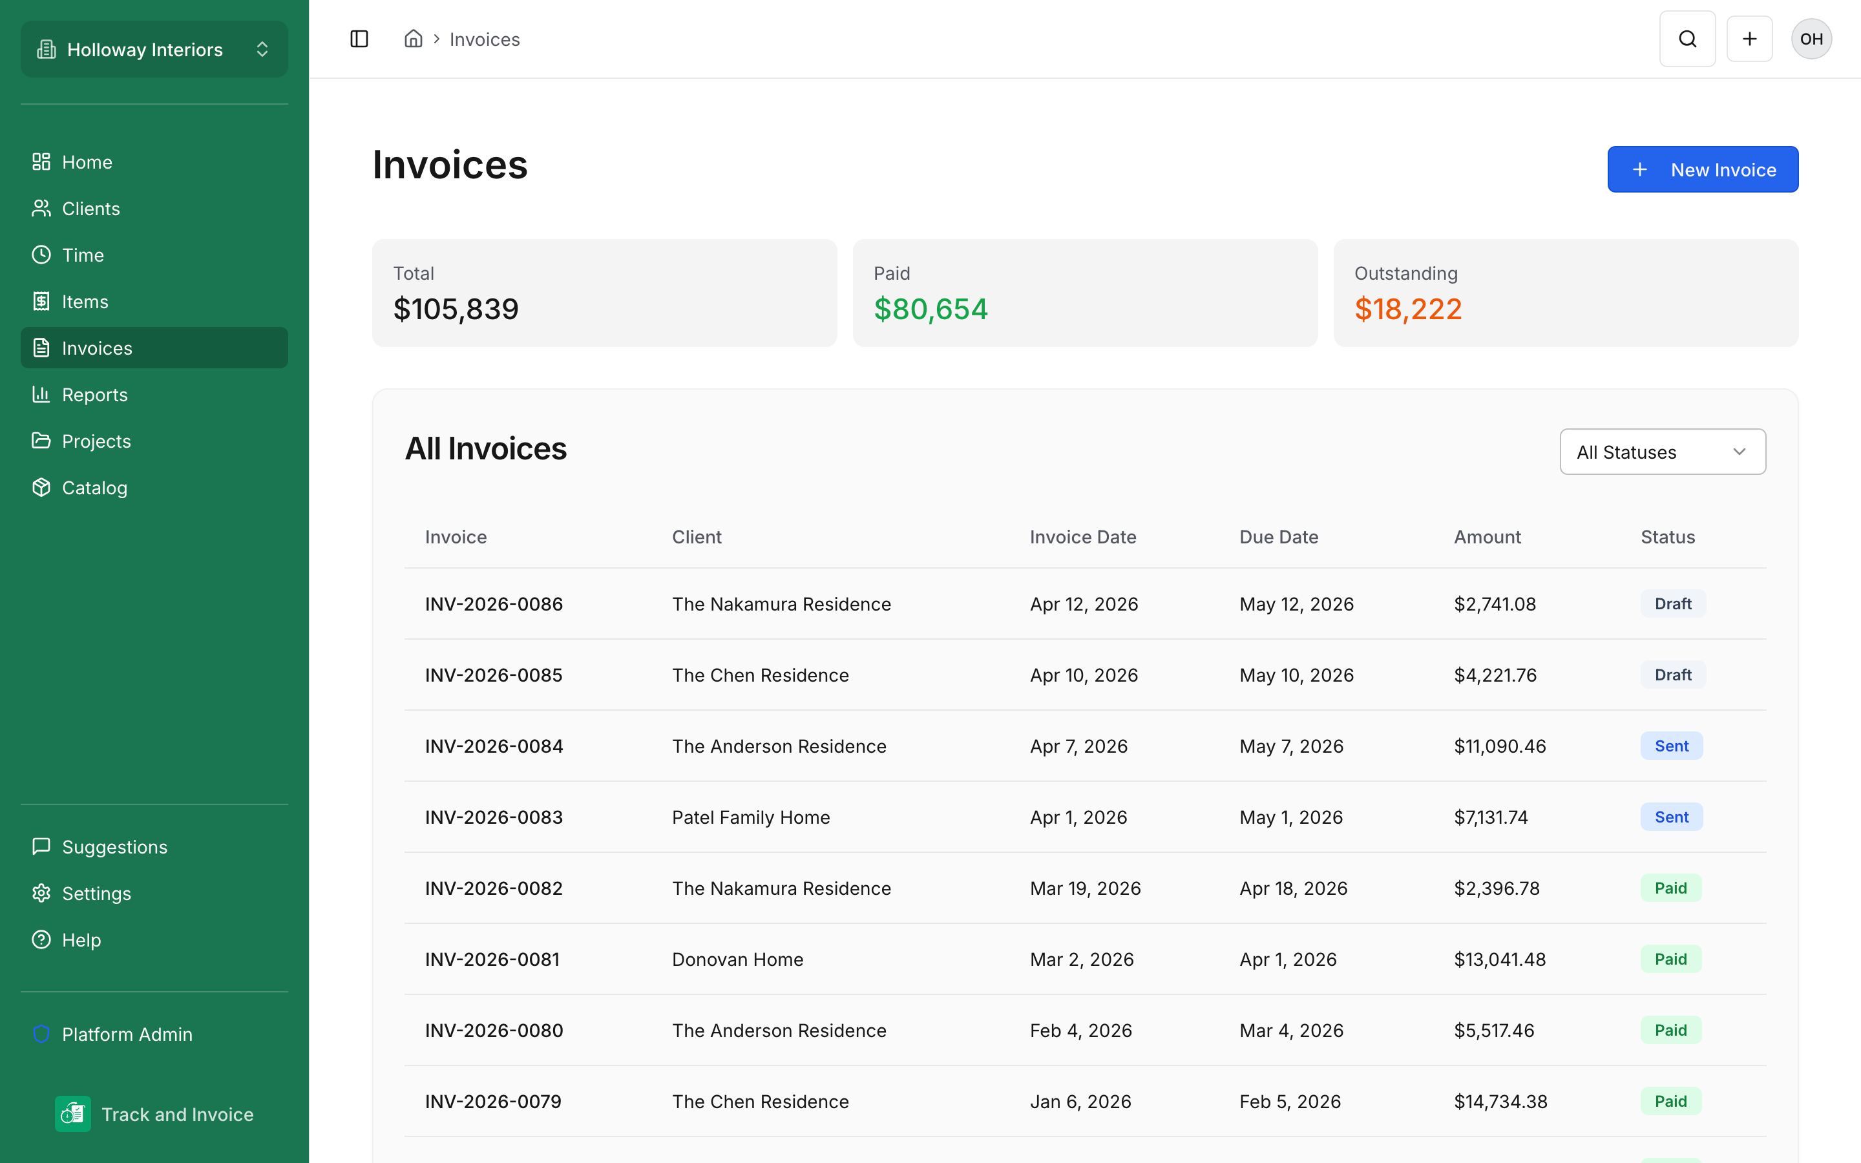Click the Holloway Interiors building icon
The width and height of the screenshot is (1861, 1163).
pyautogui.click(x=47, y=49)
